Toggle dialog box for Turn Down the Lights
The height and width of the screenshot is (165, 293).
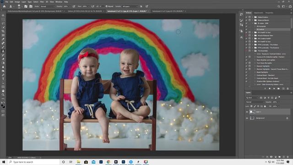coord(250,63)
